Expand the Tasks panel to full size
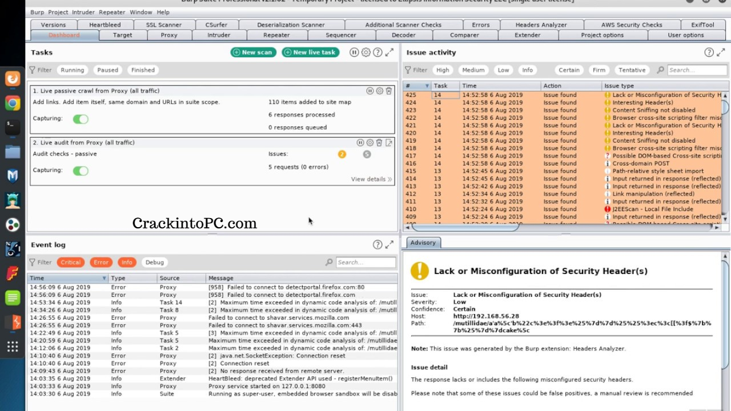The height and width of the screenshot is (411, 731). coord(389,53)
